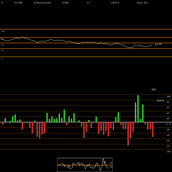Image resolution: width=172 pixels, height=172 pixels.
Task: Click the '-80' label on MR right axis
Action: pyautogui.click(x=168, y=146)
